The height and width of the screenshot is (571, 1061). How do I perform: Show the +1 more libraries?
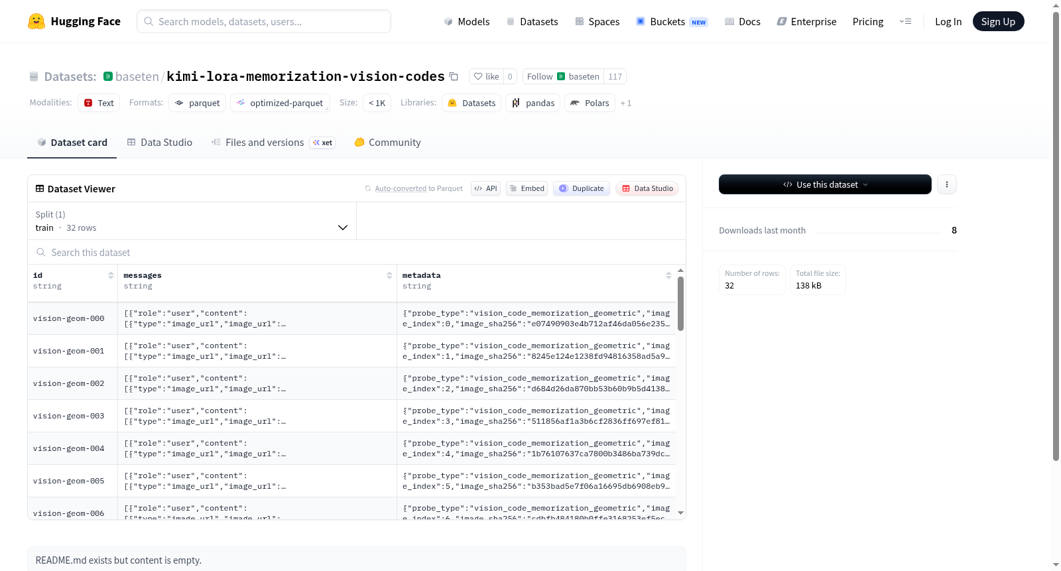pyautogui.click(x=626, y=103)
